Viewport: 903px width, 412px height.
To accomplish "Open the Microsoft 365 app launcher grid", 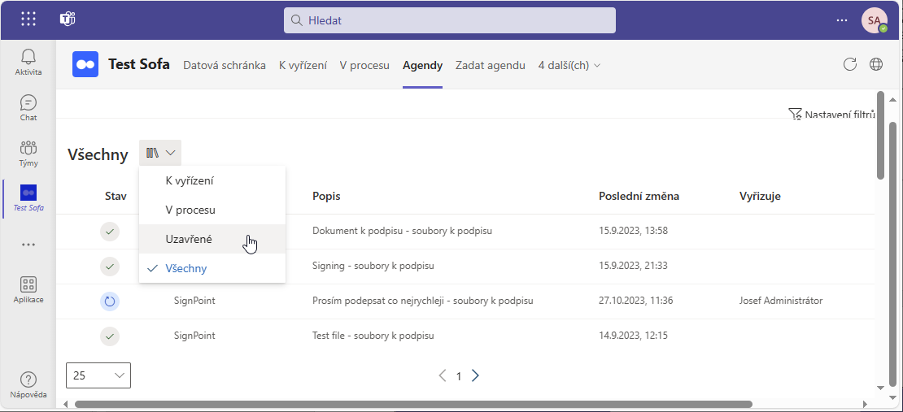I will (28, 20).
